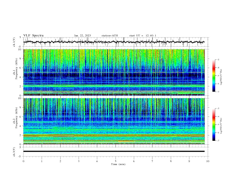
Task: Click the "VLF Spectra" title text
Action: [33, 35]
